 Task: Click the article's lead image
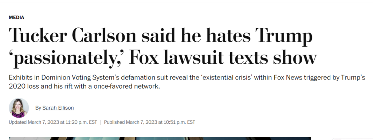(160, 138)
